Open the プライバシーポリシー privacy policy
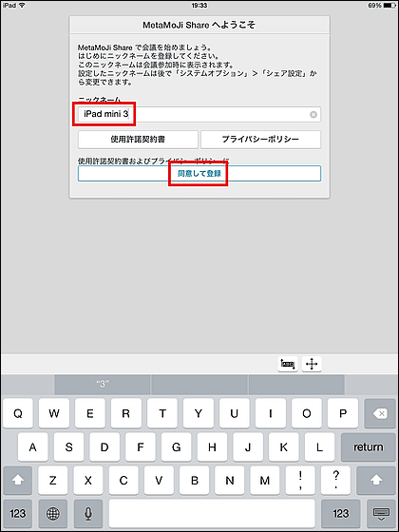 click(260, 139)
